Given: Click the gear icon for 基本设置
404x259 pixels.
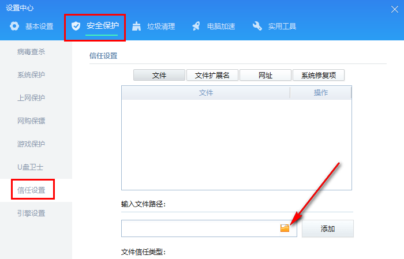Looking at the screenshot, I should point(14,26).
